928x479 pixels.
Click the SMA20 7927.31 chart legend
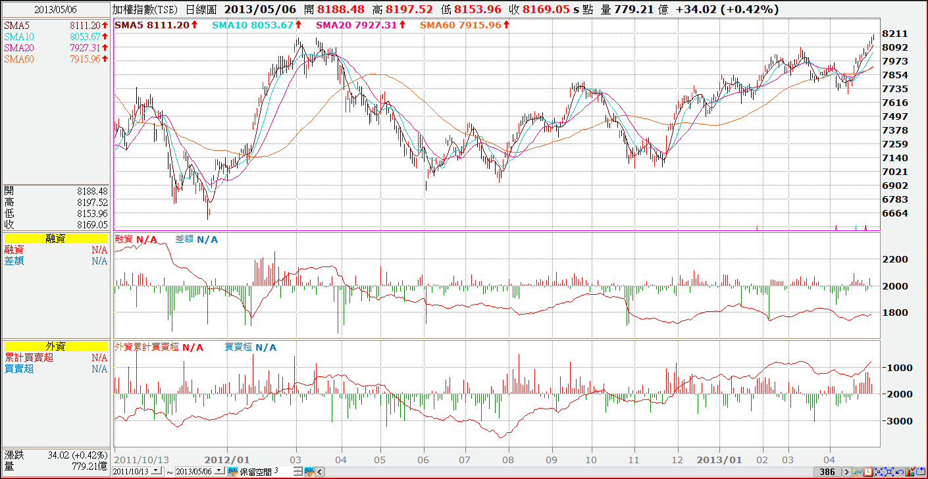pos(360,24)
